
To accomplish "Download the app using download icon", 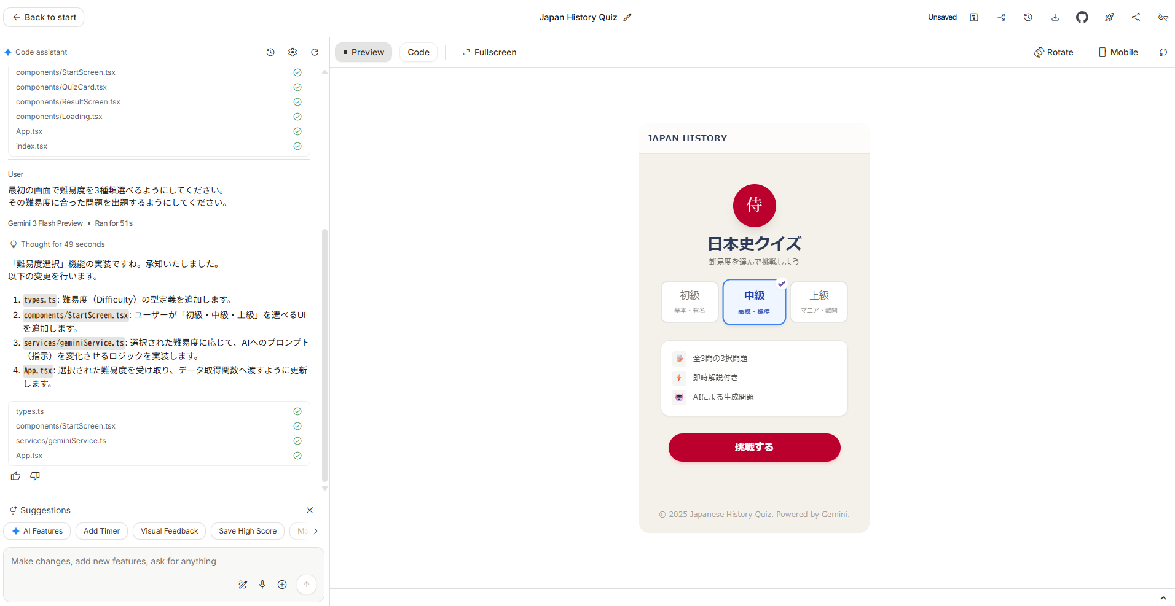I will point(1055,17).
